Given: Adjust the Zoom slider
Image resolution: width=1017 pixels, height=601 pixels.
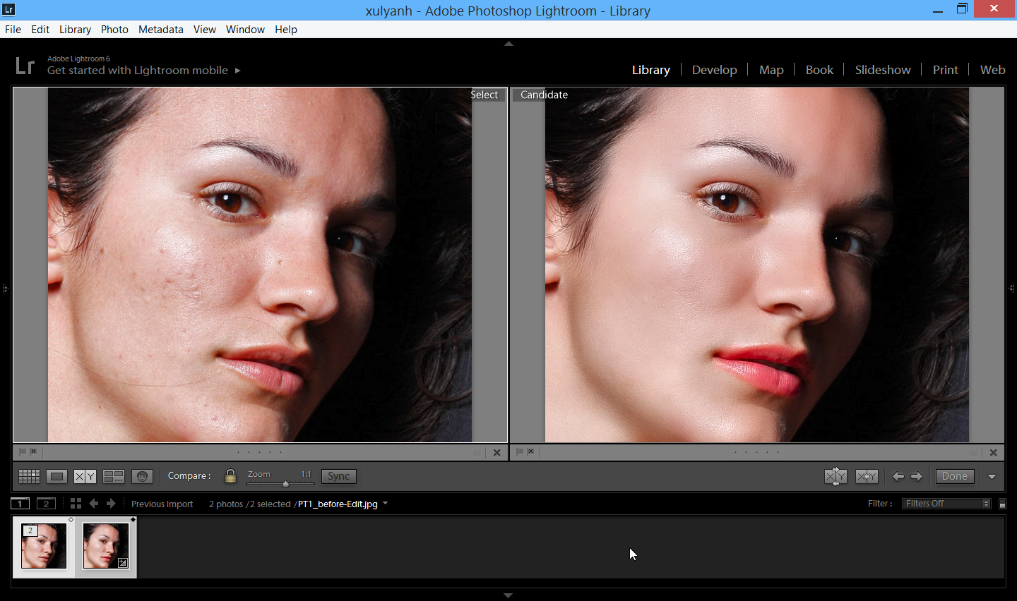Looking at the screenshot, I should pos(285,484).
